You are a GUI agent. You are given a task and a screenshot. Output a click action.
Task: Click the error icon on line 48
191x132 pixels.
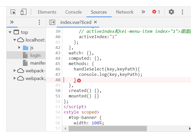(x=79, y=80)
